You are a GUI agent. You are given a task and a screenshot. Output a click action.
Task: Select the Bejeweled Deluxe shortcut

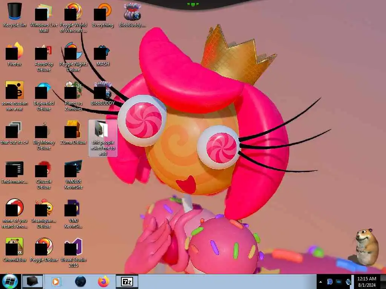[44, 96]
